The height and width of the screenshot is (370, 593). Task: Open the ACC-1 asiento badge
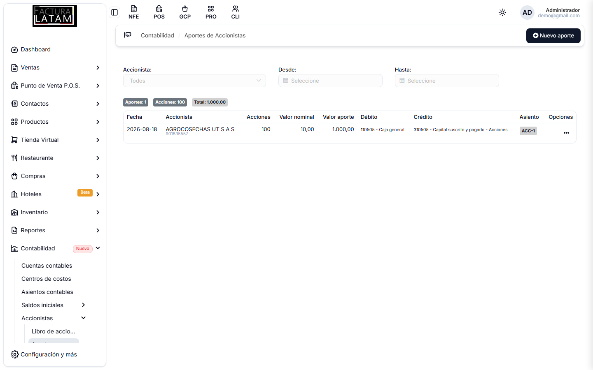(528, 131)
